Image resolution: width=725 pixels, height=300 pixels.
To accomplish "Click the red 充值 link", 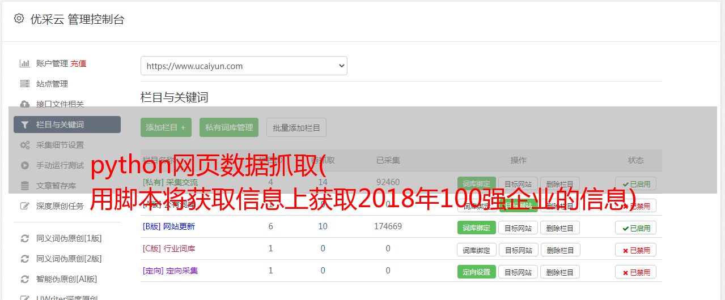I will click(78, 63).
